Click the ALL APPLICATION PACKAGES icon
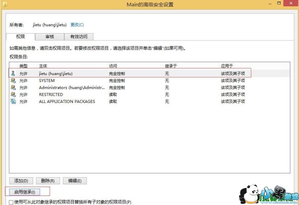This screenshot has height=205, width=299. [x=13, y=101]
